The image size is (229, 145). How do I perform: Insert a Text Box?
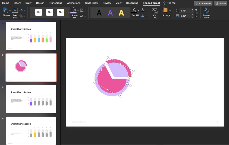[x=15, y=11]
